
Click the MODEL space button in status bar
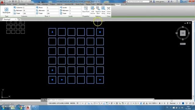click(73, 103)
